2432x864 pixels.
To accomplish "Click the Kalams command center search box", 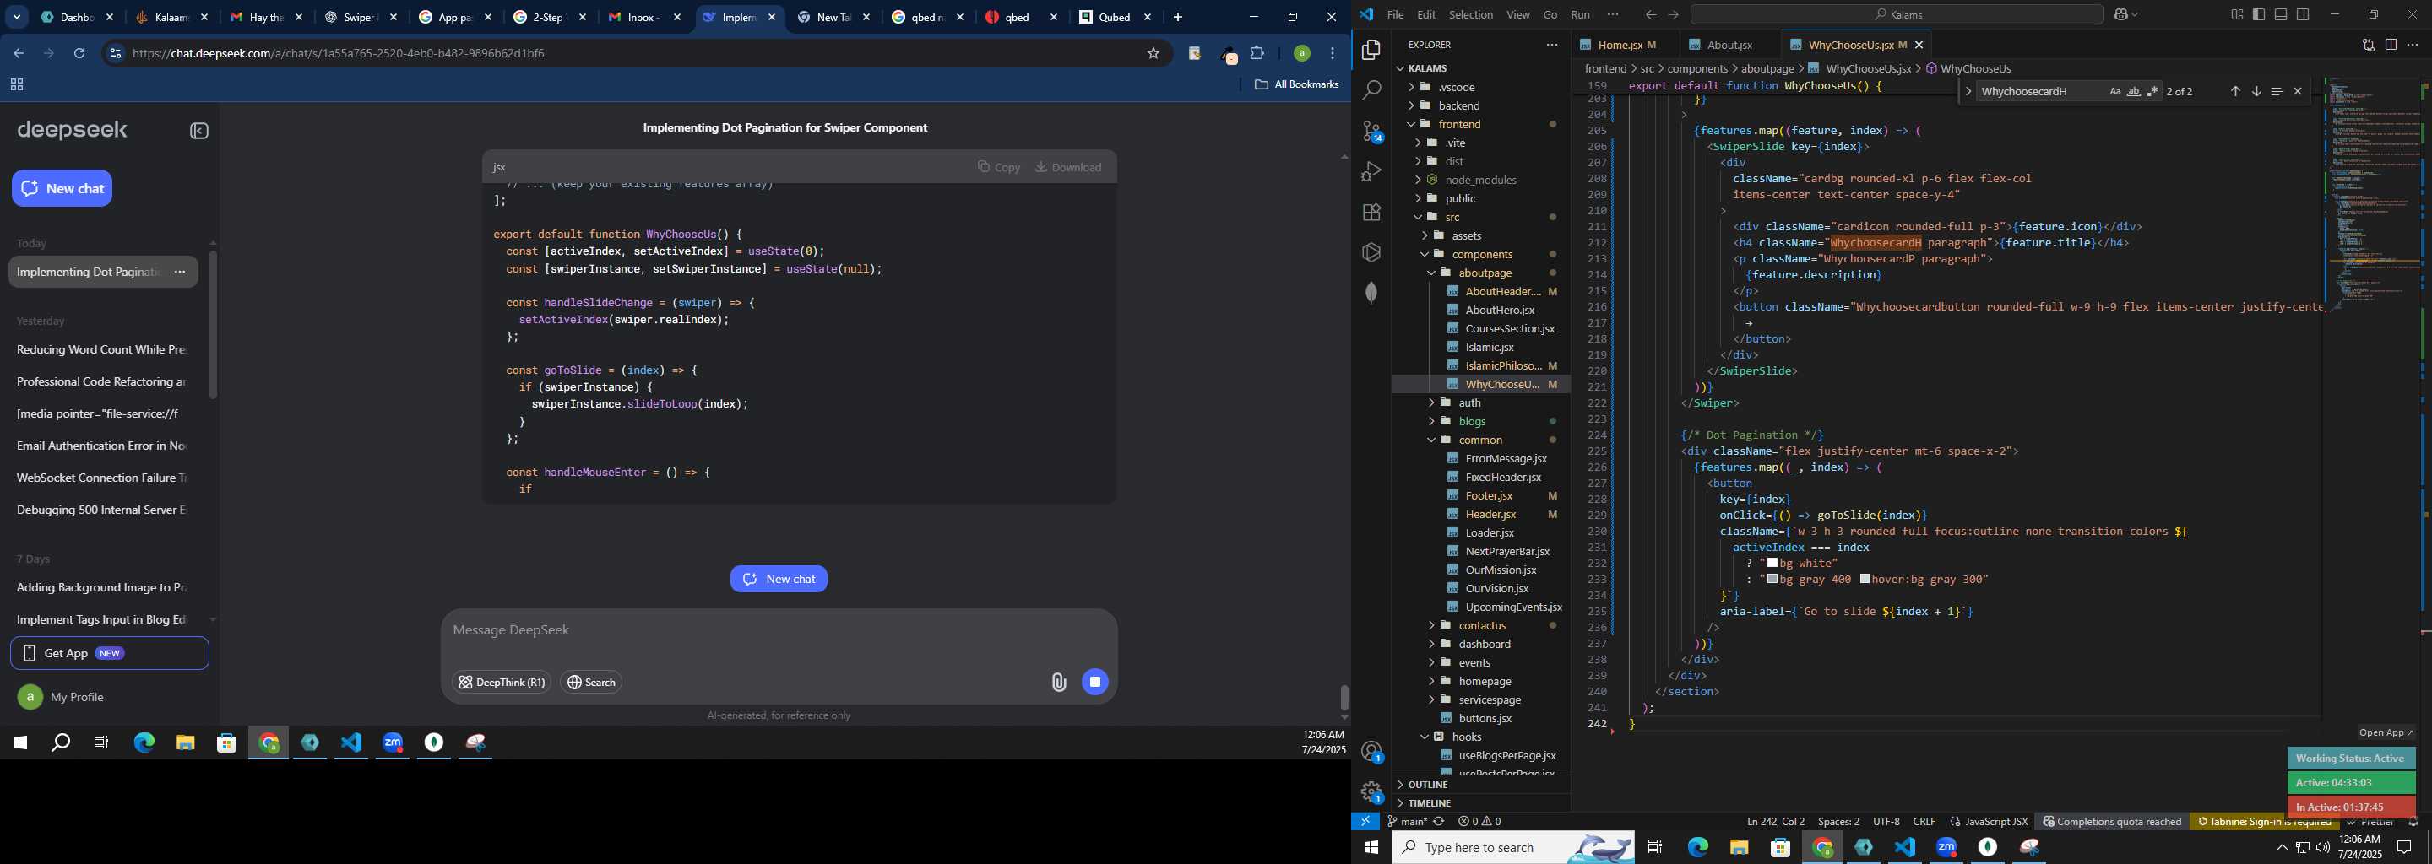I will [x=1896, y=15].
